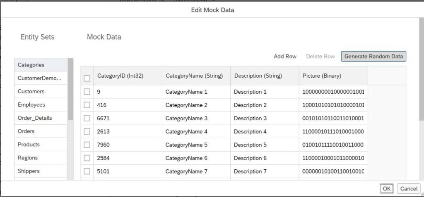Edit the CategoryName 4 cell

click(x=196, y=131)
